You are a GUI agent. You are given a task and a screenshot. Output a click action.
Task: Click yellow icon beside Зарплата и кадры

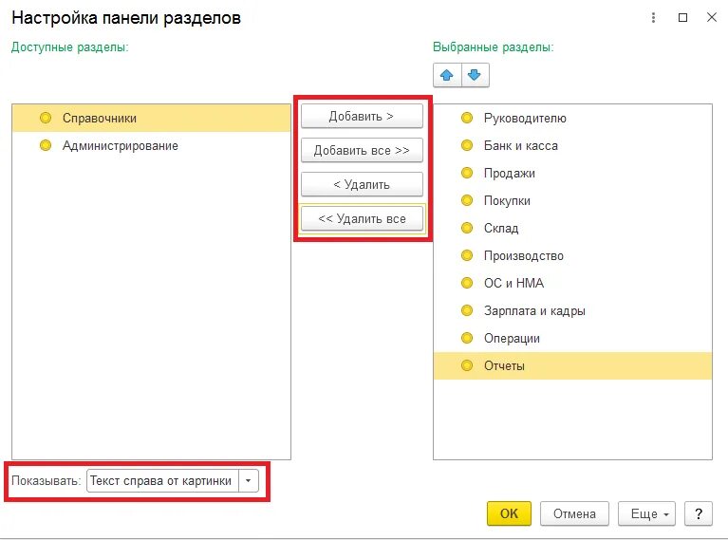pyautogui.click(x=467, y=310)
